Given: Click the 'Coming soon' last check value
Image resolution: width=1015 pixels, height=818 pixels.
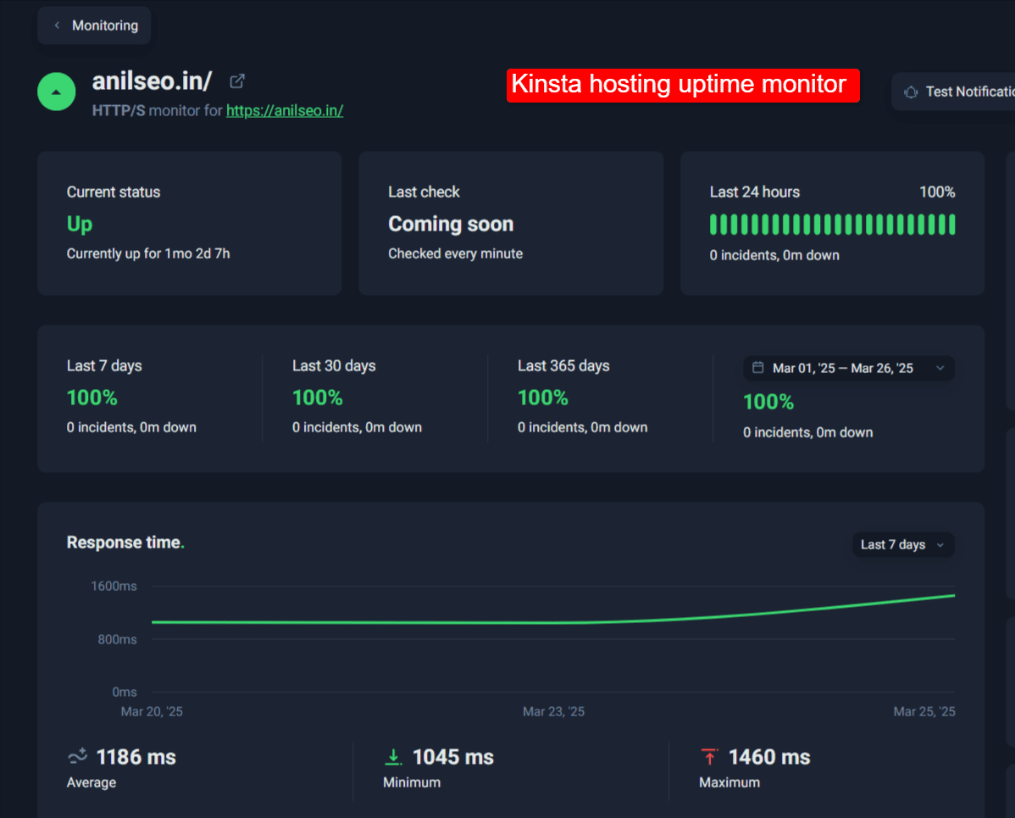Looking at the screenshot, I should [452, 224].
